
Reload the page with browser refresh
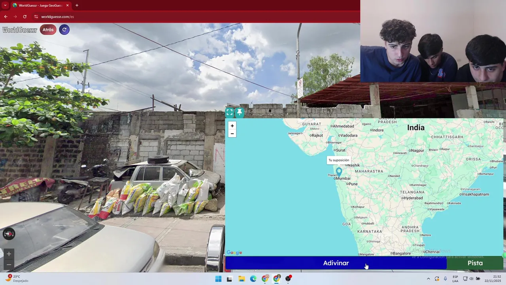point(25,17)
